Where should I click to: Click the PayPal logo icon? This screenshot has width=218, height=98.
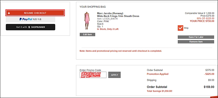(x=21, y=19)
